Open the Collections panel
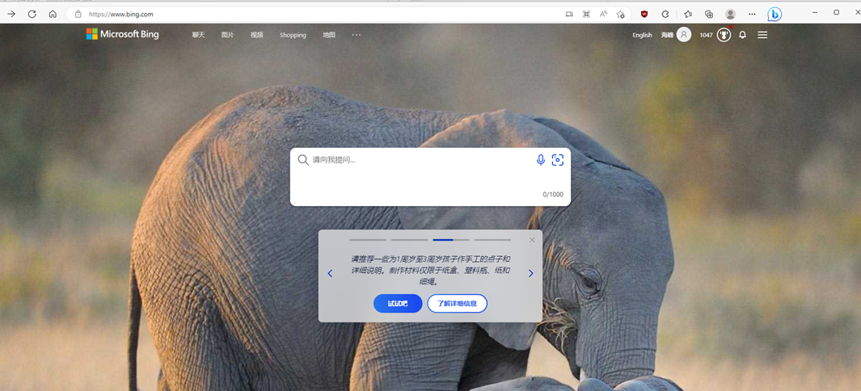The image size is (861, 391). (709, 15)
